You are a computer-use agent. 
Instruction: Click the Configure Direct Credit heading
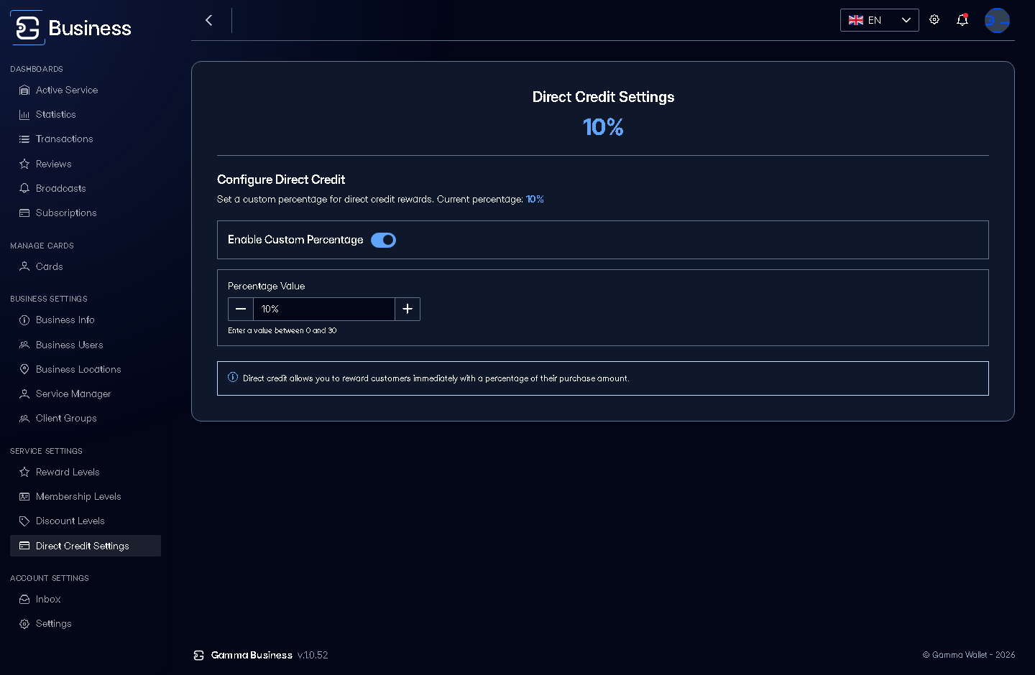tap(281, 180)
